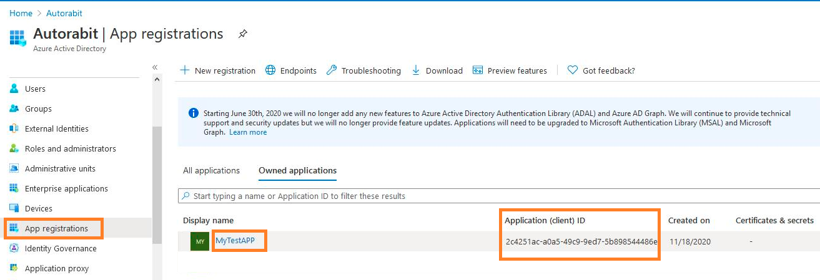The height and width of the screenshot is (280, 820).
Task: Open Administrative units
Action: click(61, 168)
